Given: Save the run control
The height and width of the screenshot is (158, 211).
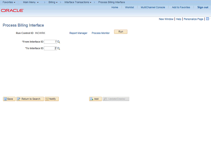Looking at the screenshot, I should [x=9, y=99].
